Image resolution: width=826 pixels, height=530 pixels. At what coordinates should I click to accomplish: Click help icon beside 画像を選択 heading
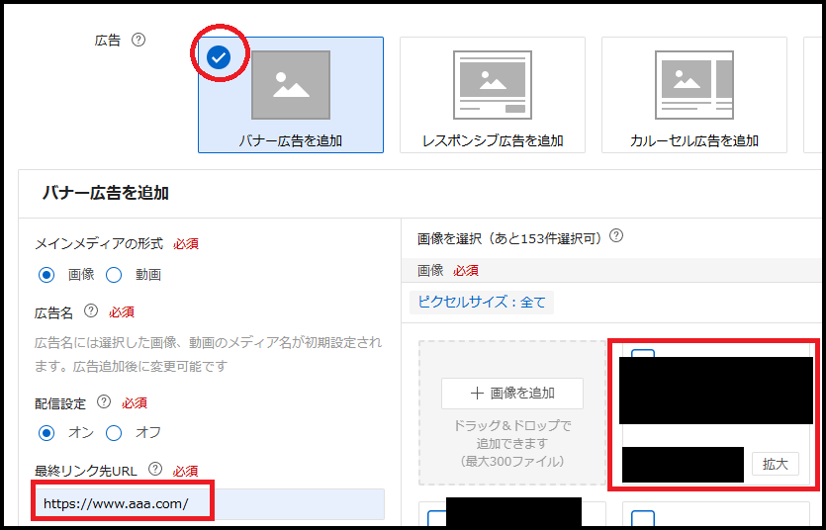[616, 236]
